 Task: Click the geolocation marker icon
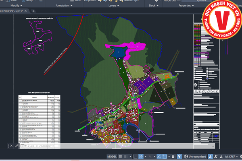tap(179, 156)
